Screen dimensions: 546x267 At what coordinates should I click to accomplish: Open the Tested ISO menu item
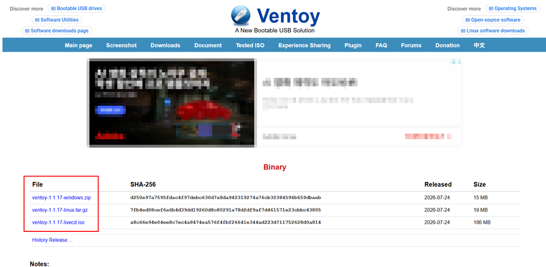coord(250,45)
